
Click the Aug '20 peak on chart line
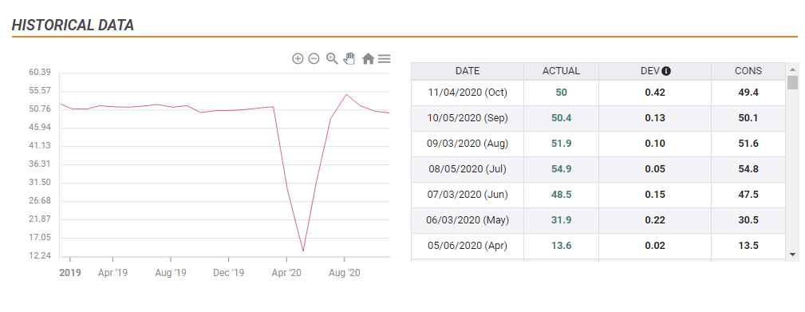coord(346,94)
